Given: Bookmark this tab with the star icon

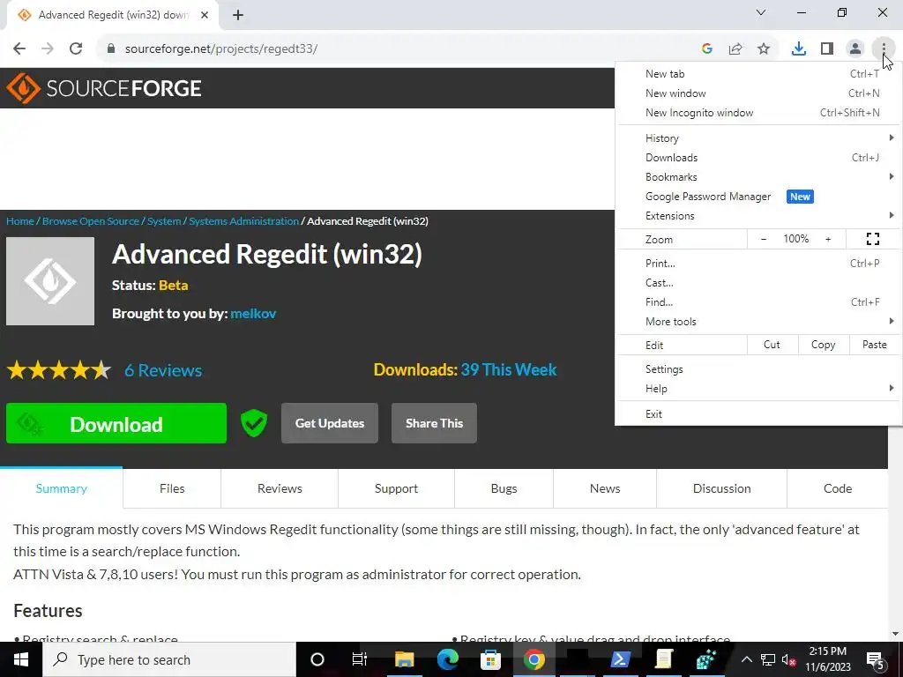Looking at the screenshot, I should 764,48.
